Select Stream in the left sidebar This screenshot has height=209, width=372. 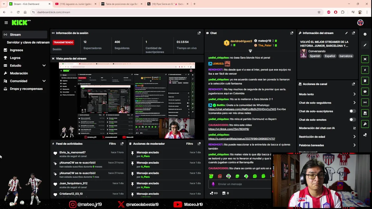(x=24, y=35)
